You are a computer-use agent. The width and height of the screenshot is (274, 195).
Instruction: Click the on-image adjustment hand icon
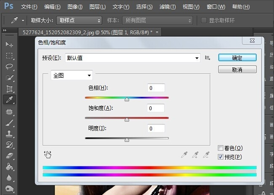47,154
